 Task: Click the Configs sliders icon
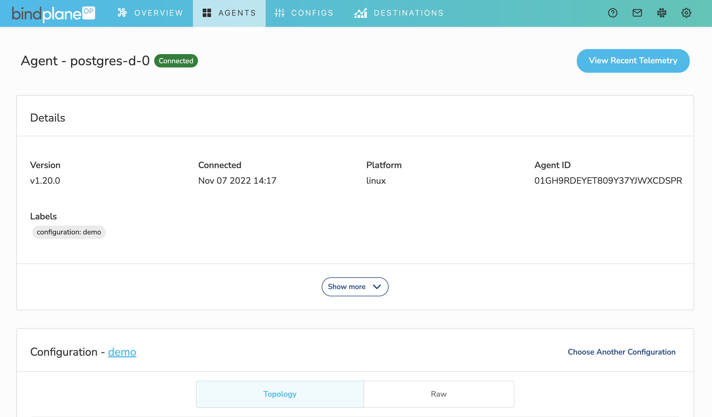pos(279,13)
